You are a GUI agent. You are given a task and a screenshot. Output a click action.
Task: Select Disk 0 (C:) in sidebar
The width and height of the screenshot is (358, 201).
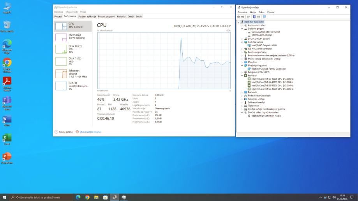tap(73, 49)
